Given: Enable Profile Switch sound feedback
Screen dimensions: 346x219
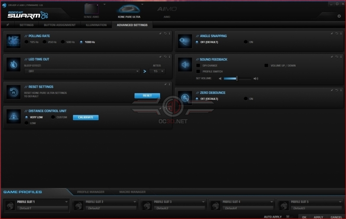Looking at the screenshot, I should 198,71.
